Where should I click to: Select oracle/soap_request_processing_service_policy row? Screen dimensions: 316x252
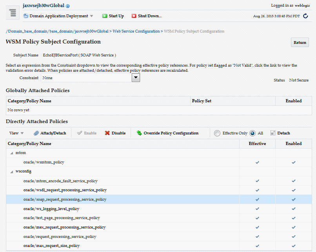point(159,199)
